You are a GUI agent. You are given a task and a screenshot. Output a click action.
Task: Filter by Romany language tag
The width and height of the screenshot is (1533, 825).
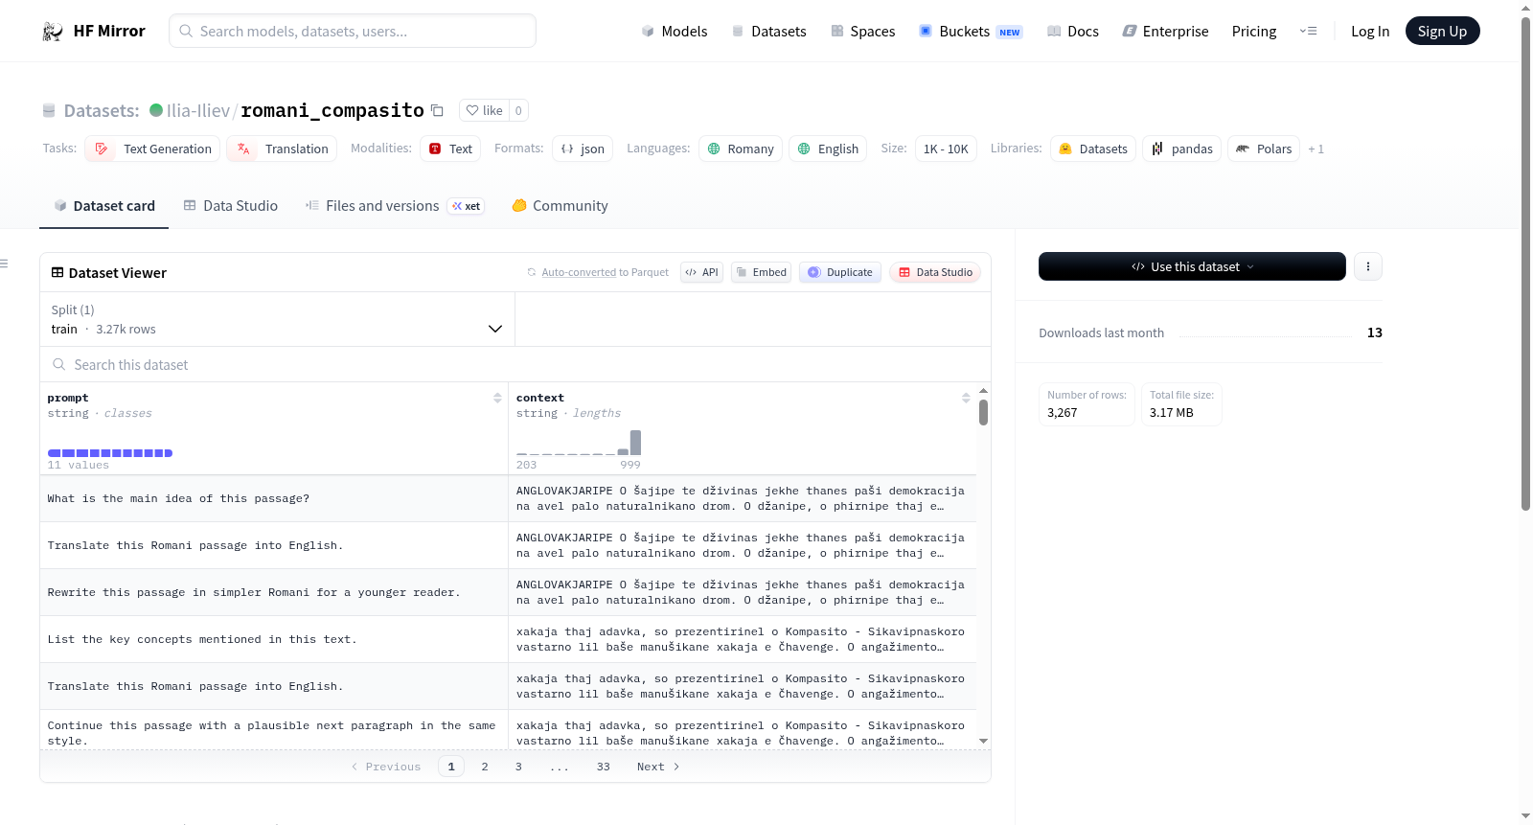tap(741, 149)
